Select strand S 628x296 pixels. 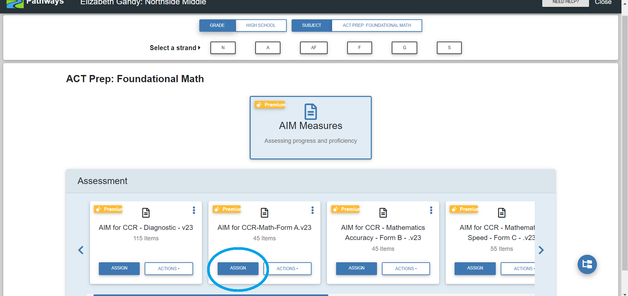coord(449,48)
